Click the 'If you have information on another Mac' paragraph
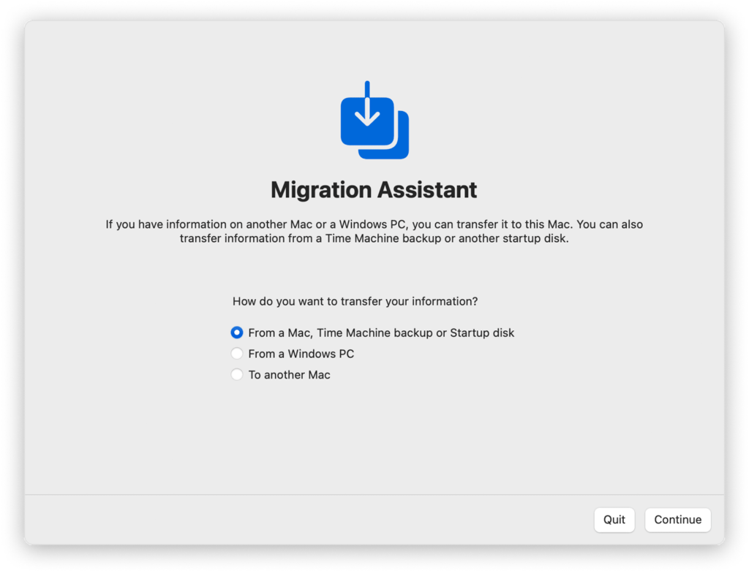Image resolution: width=749 pixels, height=573 pixels. pos(374,231)
